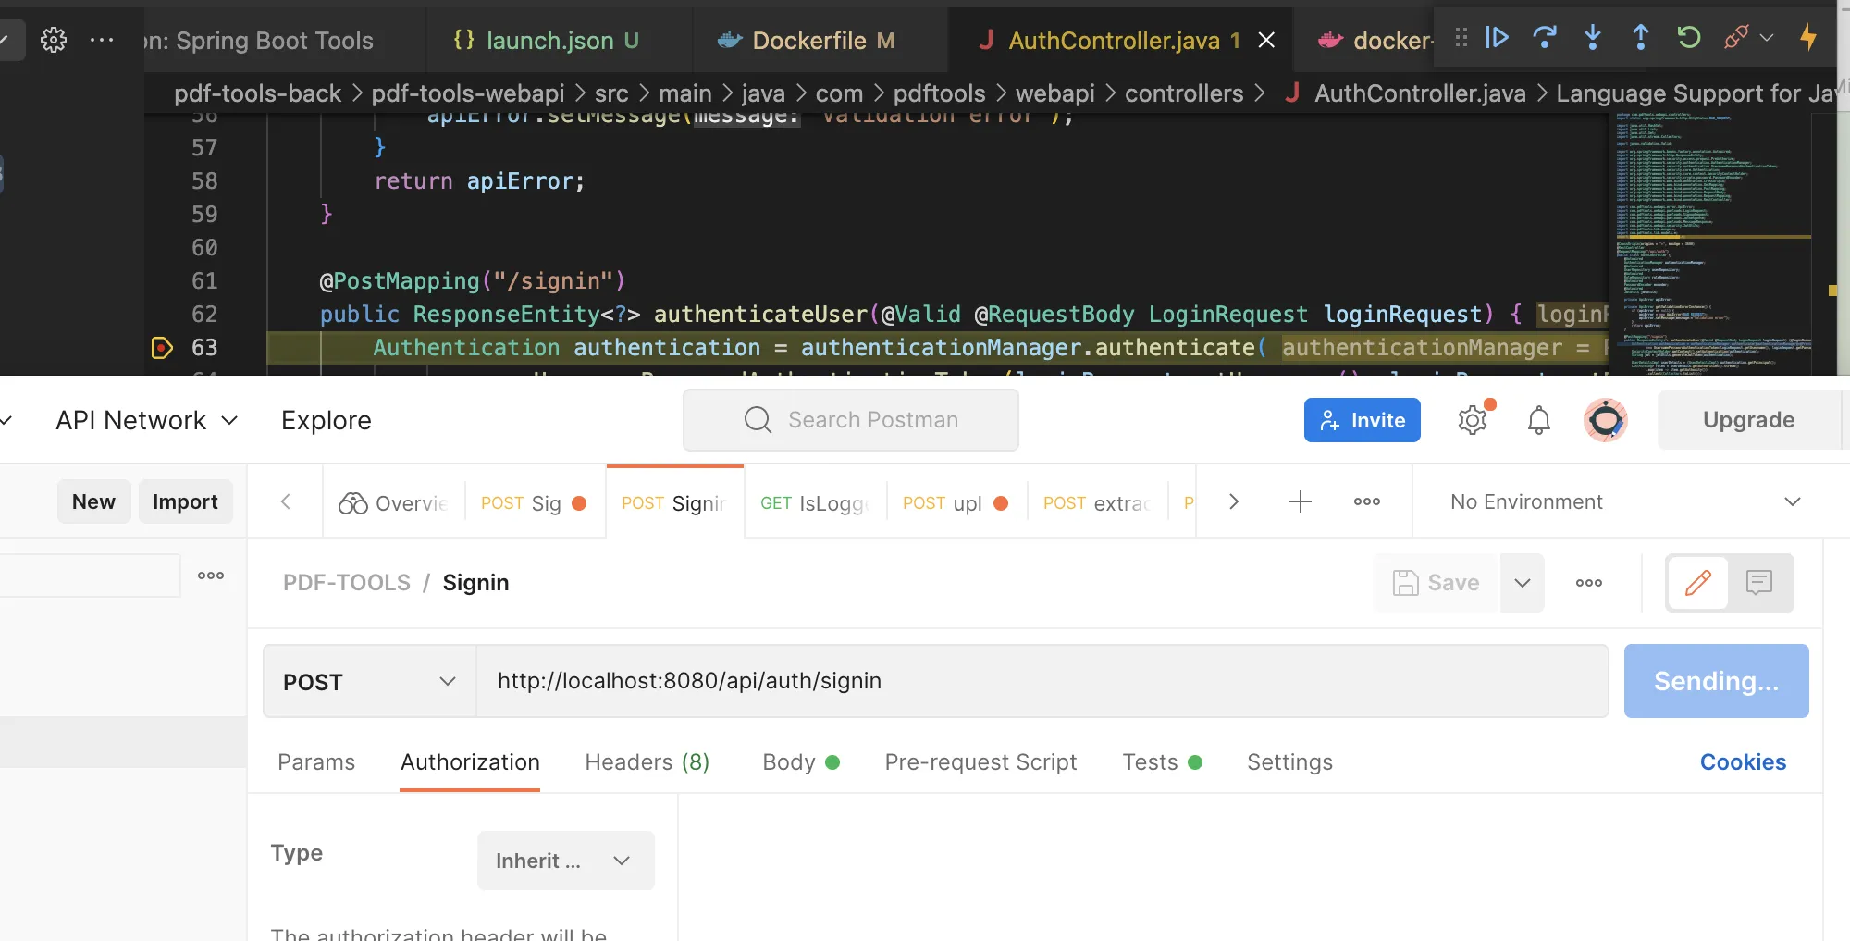Click the debug Step Out icon

coord(1641,38)
